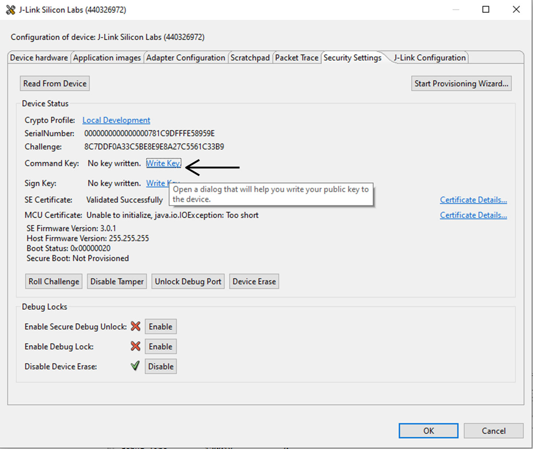This screenshot has height=449, width=533.
Task: Click the Device Erase button
Action: (x=254, y=282)
